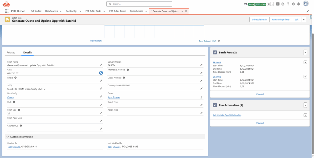This screenshot has height=158, width=314.
Task: Click the favorites star icon
Action: pyautogui.click(x=269, y=4)
